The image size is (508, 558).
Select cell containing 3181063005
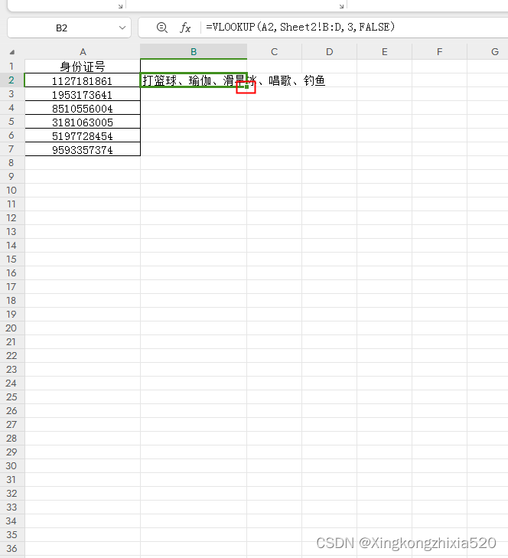(83, 122)
